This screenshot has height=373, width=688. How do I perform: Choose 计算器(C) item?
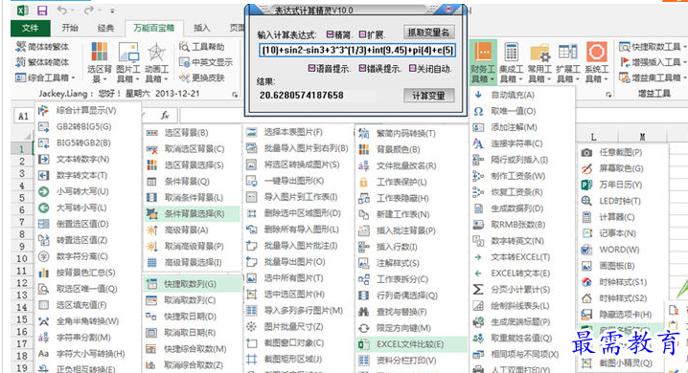[x=608, y=217]
